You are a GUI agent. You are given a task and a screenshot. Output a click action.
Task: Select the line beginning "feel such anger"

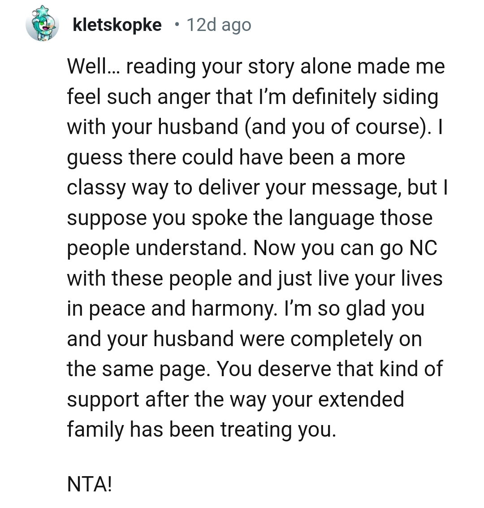point(252,97)
